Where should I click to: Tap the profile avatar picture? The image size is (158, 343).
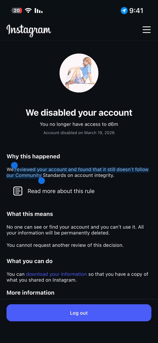coord(79,73)
